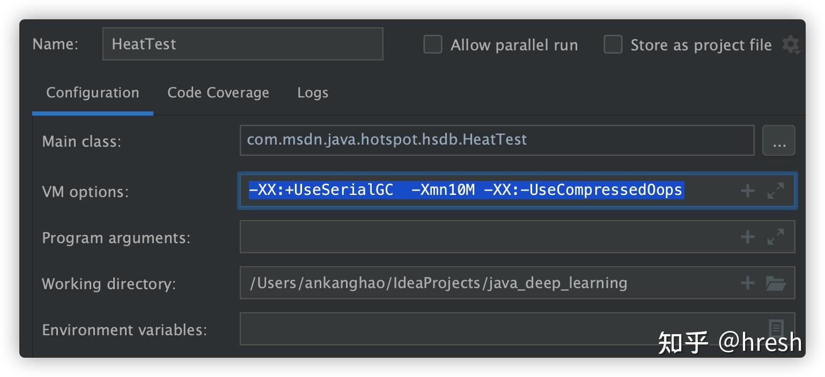Screen dimensions: 825x377
Task: Check Store as project file option
Action: coord(613,44)
